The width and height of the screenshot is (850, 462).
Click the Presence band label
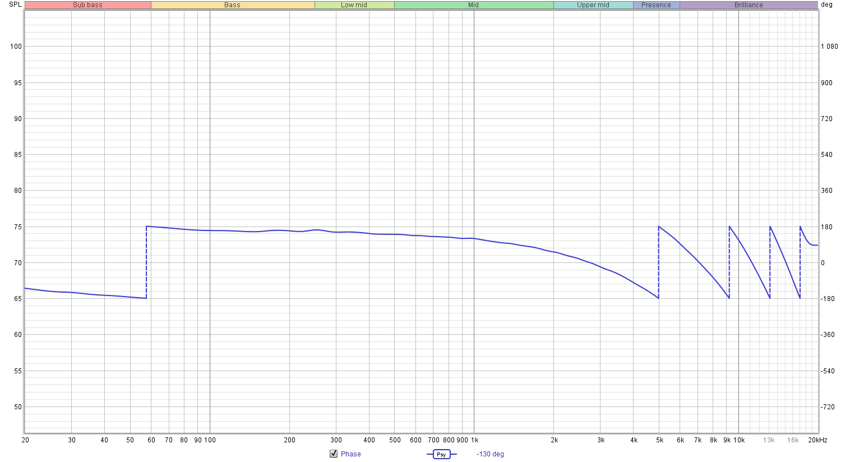pos(657,5)
